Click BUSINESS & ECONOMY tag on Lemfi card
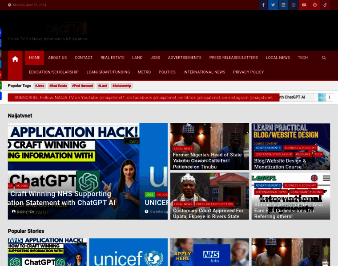The width and height of the screenshot is (338, 266). coord(300,185)
